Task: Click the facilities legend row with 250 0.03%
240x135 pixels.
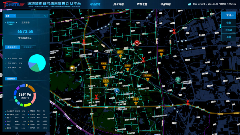Action: (x=38, y=121)
